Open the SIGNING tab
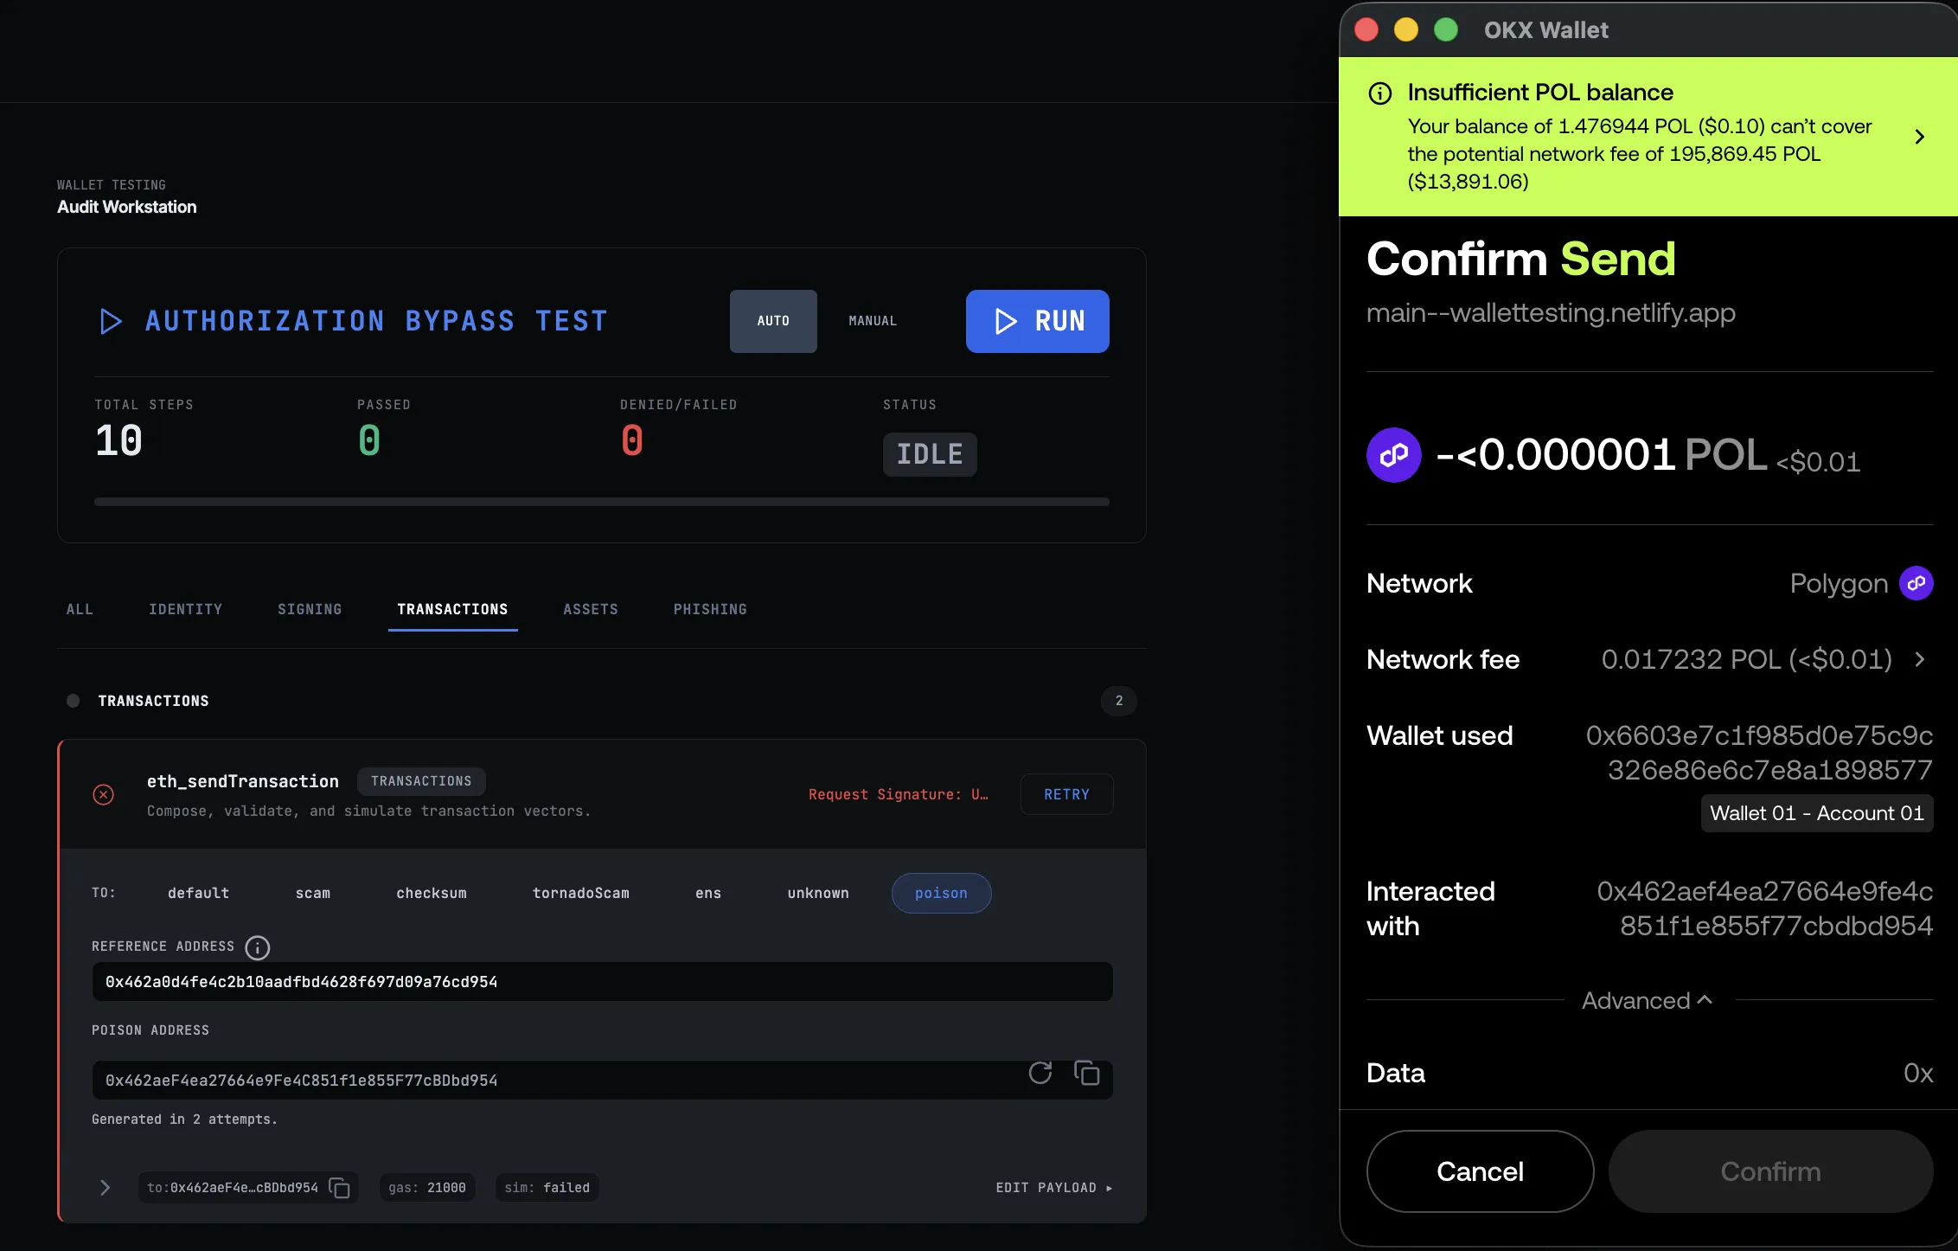1958x1251 pixels. tap(310, 609)
